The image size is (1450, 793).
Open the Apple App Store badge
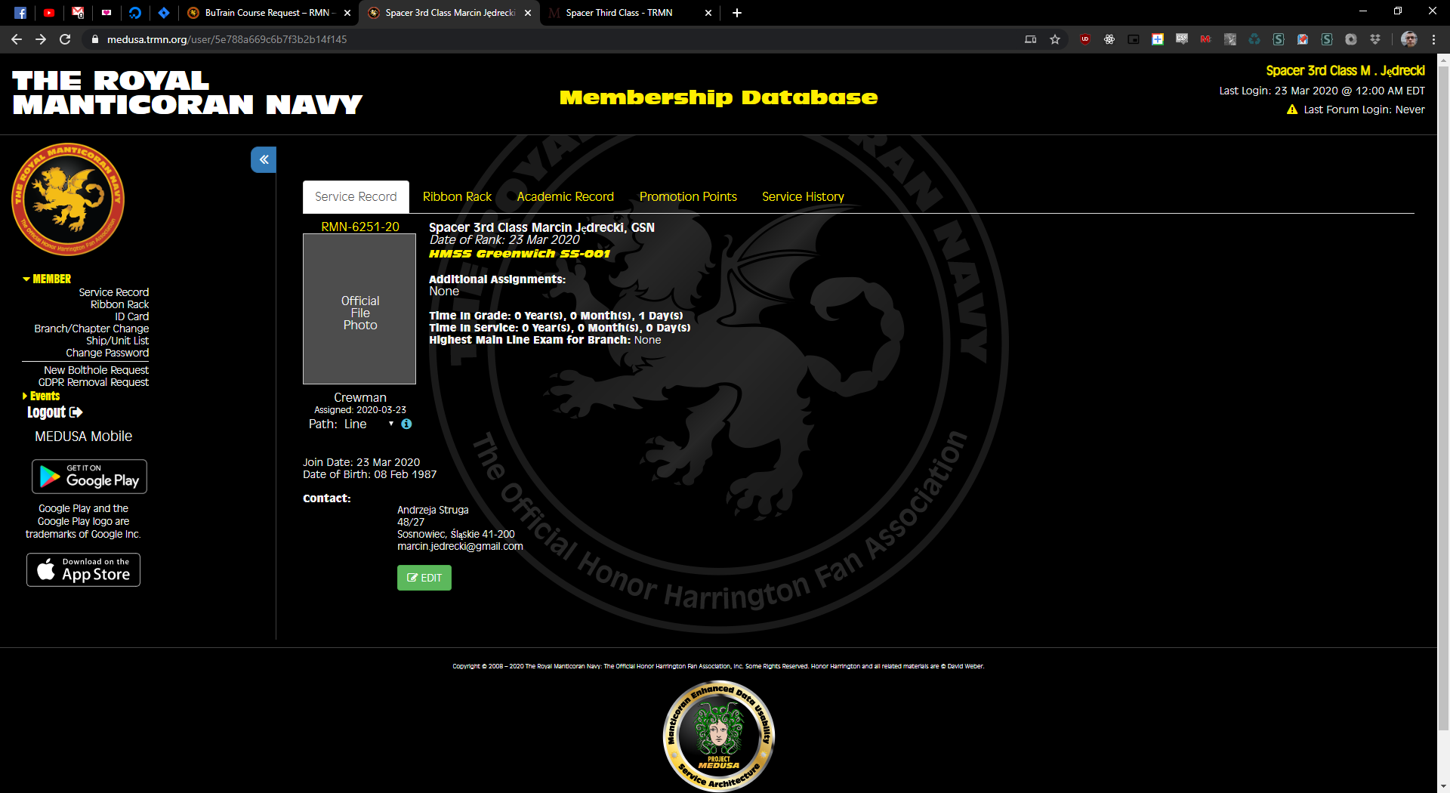click(84, 570)
